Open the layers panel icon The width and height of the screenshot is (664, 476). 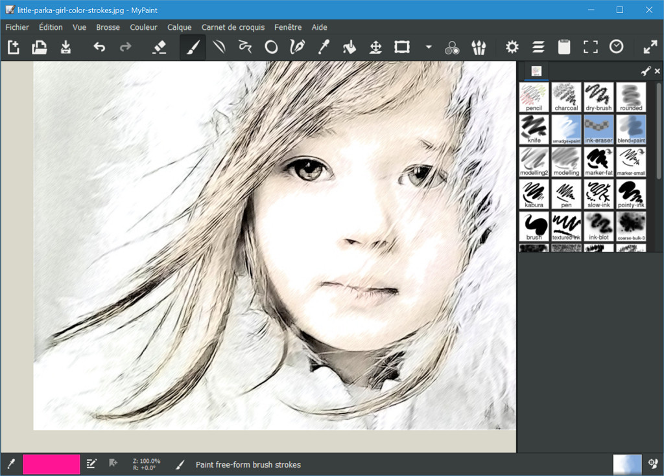(538, 47)
